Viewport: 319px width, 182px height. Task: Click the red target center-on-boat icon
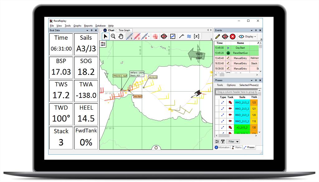coord(164,36)
